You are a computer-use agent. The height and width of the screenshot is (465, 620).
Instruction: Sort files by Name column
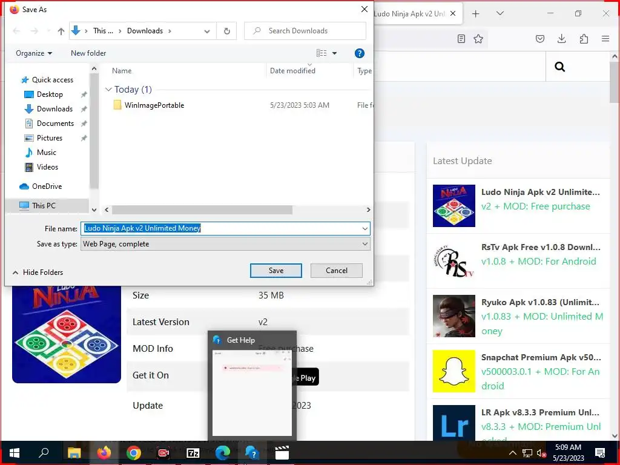click(x=122, y=71)
